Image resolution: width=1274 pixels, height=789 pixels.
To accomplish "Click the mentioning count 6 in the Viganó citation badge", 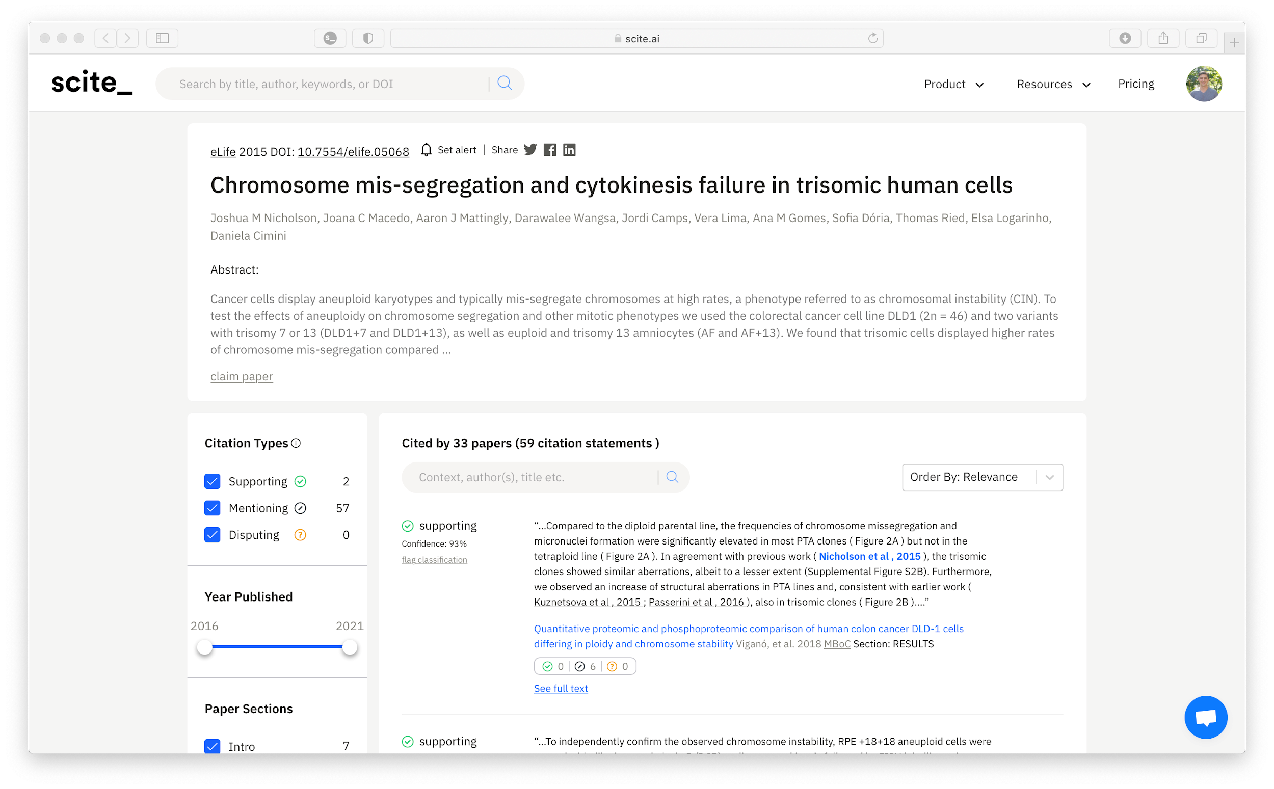I will (585, 666).
